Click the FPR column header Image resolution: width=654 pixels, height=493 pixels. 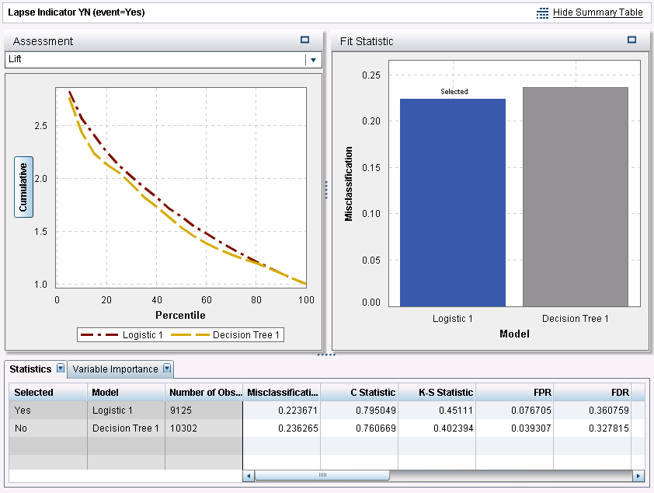(514, 393)
